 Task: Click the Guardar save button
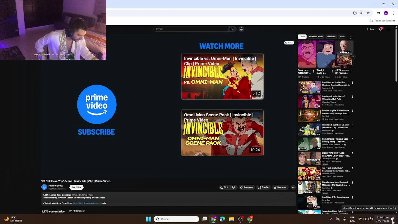click(263, 187)
